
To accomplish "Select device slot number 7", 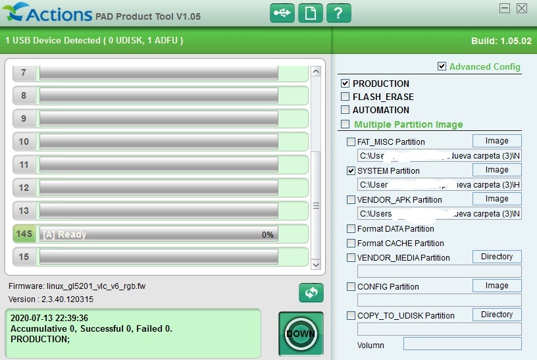I will pyautogui.click(x=24, y=72).
